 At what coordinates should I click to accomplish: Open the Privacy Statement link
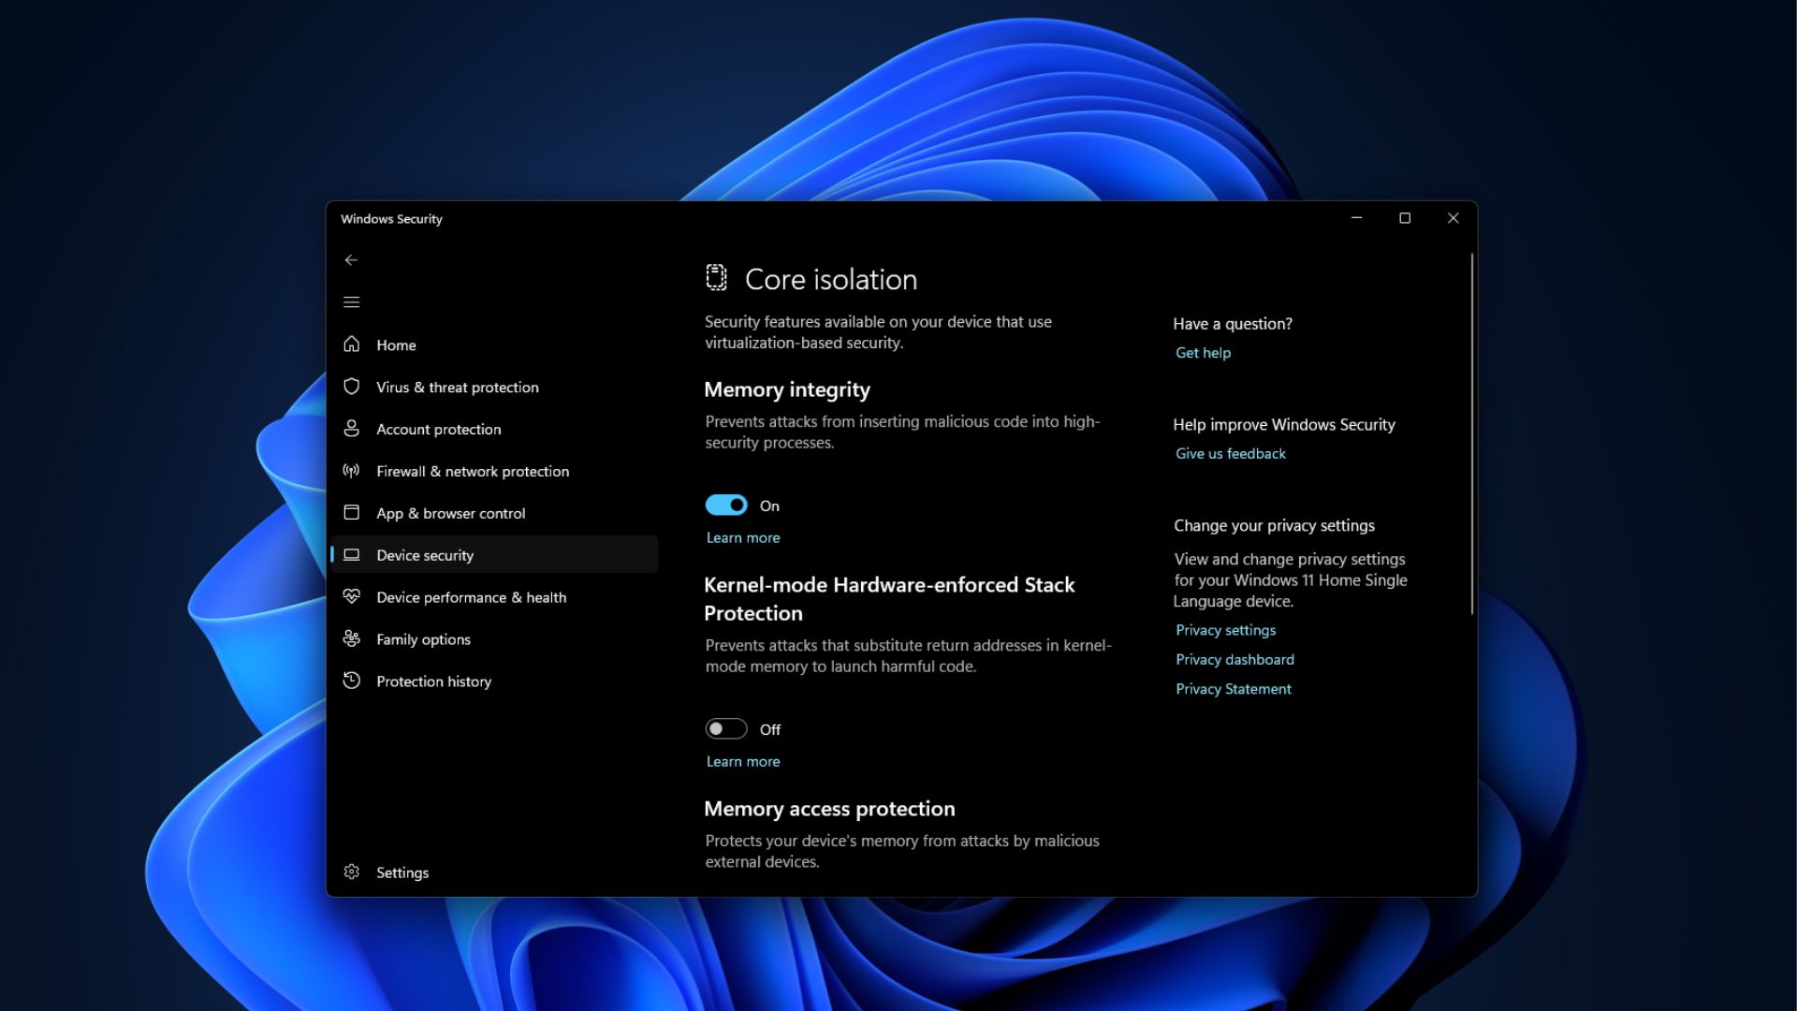click(x=1234, y=689)
